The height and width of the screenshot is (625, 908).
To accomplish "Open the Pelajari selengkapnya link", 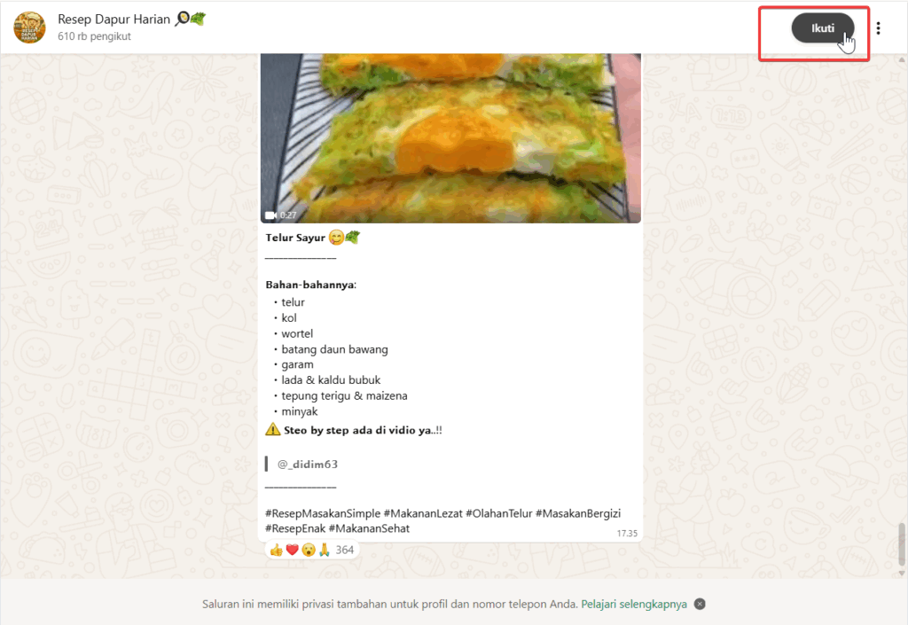I will point(634,605).
